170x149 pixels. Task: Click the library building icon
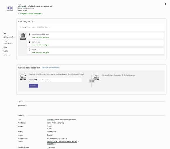23,35
